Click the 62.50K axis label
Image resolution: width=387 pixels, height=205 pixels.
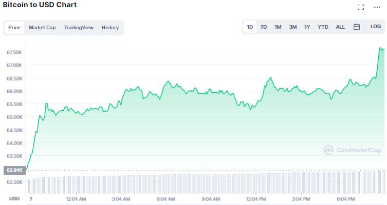tap(14, 182)
